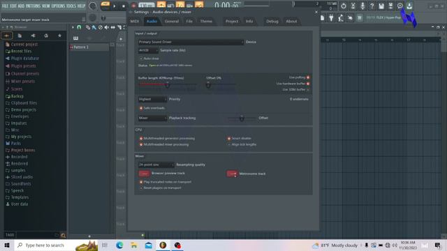Image resolution: width=447 pixels, height=251 pixels.
Task: Click the plugin picker plug icon
Action: pos(331,18)
